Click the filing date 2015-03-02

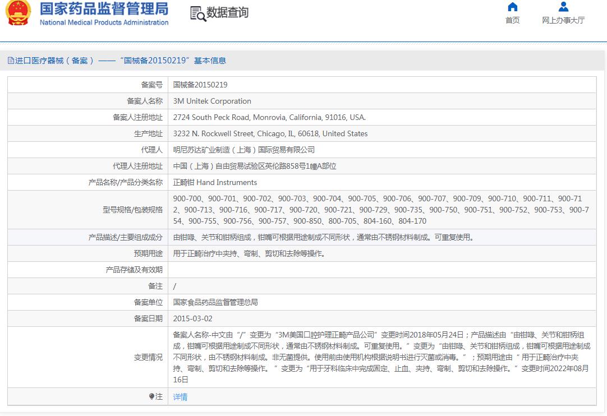tap(192, 318)
